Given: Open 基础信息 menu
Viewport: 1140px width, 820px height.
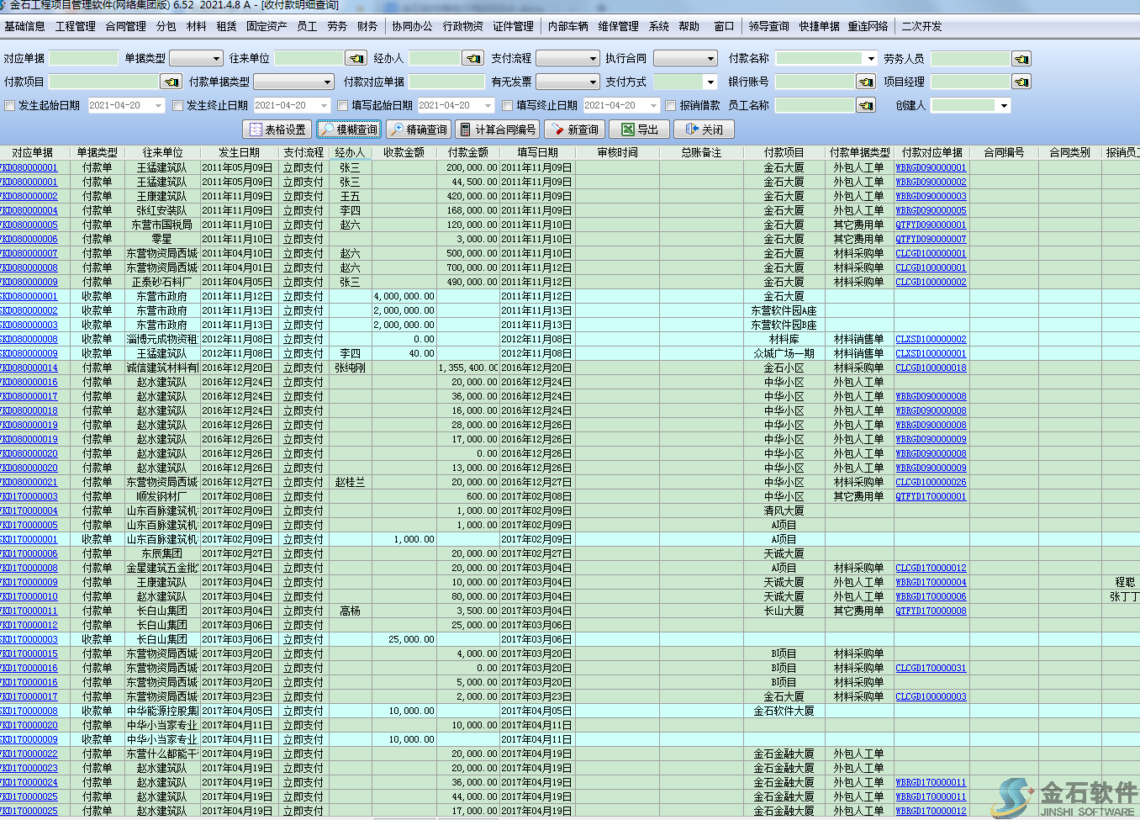Looking at the screenshot, I should [x=25, y=26].
